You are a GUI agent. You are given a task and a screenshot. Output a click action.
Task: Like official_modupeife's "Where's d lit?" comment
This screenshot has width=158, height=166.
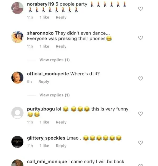point(141,79)
